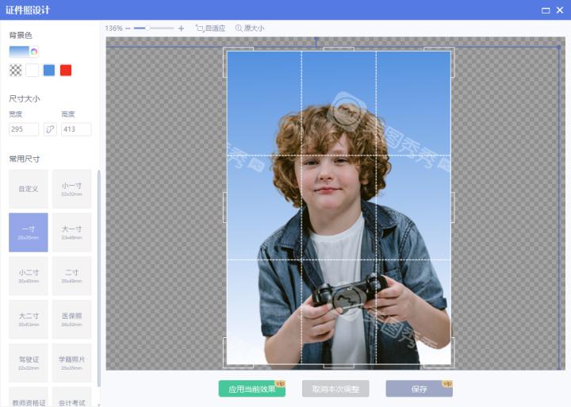The width and height of the screenshot is (571, 407).
Task: Maximize the 证件照设计 window
Action: click(546, 10)
